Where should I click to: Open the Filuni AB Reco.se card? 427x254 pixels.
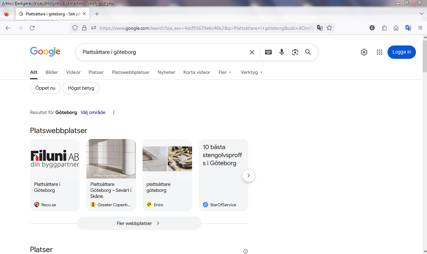pyautogui.click(x=55, y=175)
